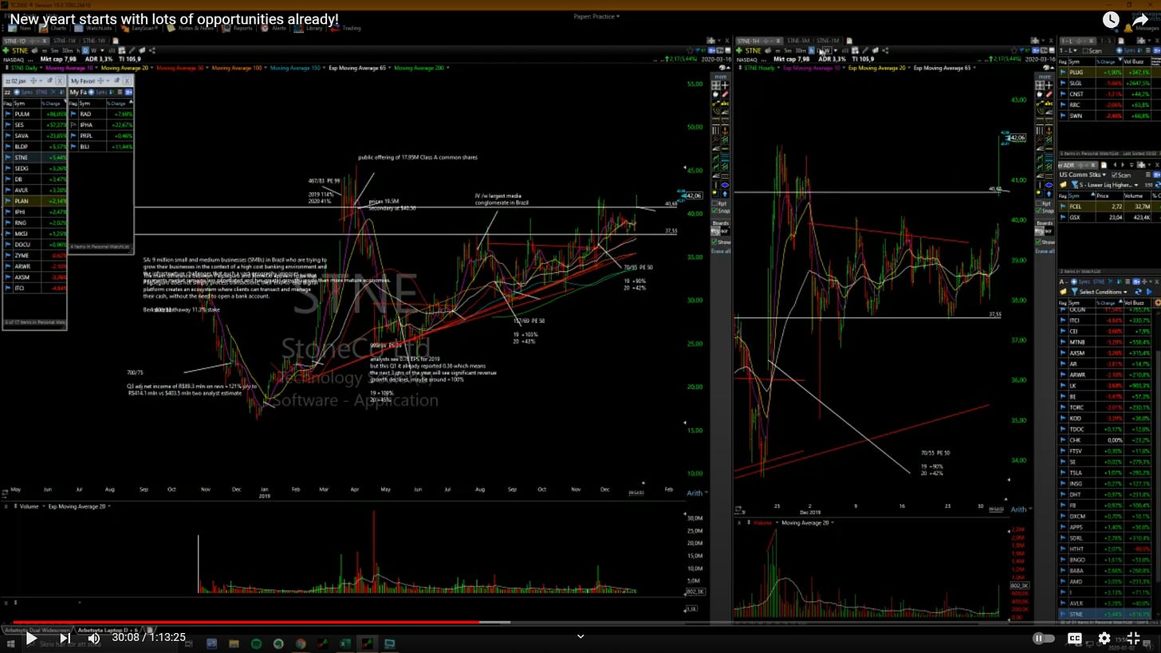Image resolution: width=1161 pixels, height=653 pixels.
Task: Switch to STNE-5M tab in right chart
Action: tap(798, 41)
